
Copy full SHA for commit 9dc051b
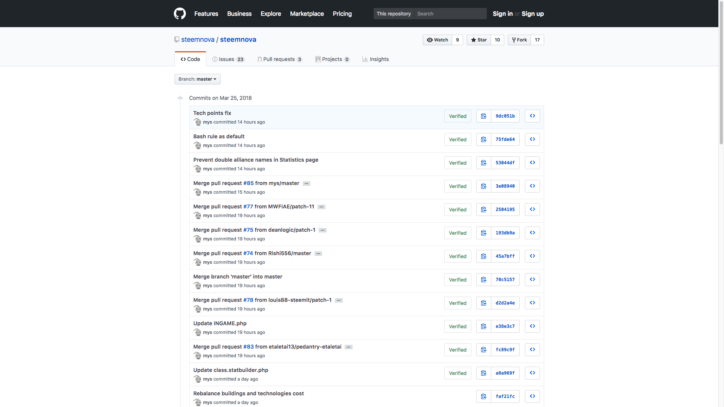coord(483,116)
